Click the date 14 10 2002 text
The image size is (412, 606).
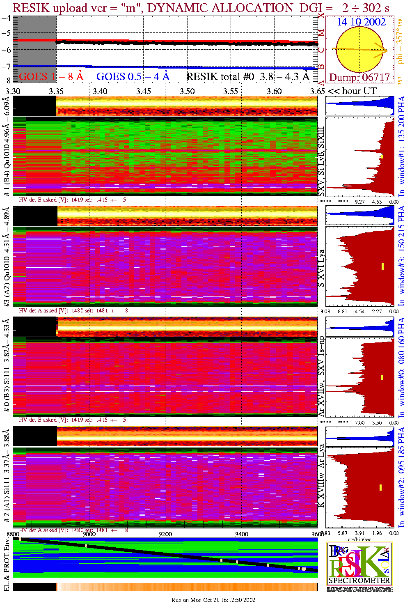tap(361, 22)
